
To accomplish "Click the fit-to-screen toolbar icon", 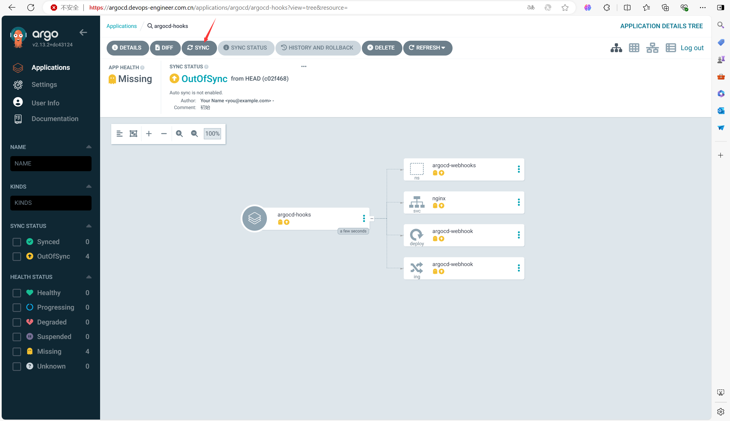I will click(x=133, y=134).
